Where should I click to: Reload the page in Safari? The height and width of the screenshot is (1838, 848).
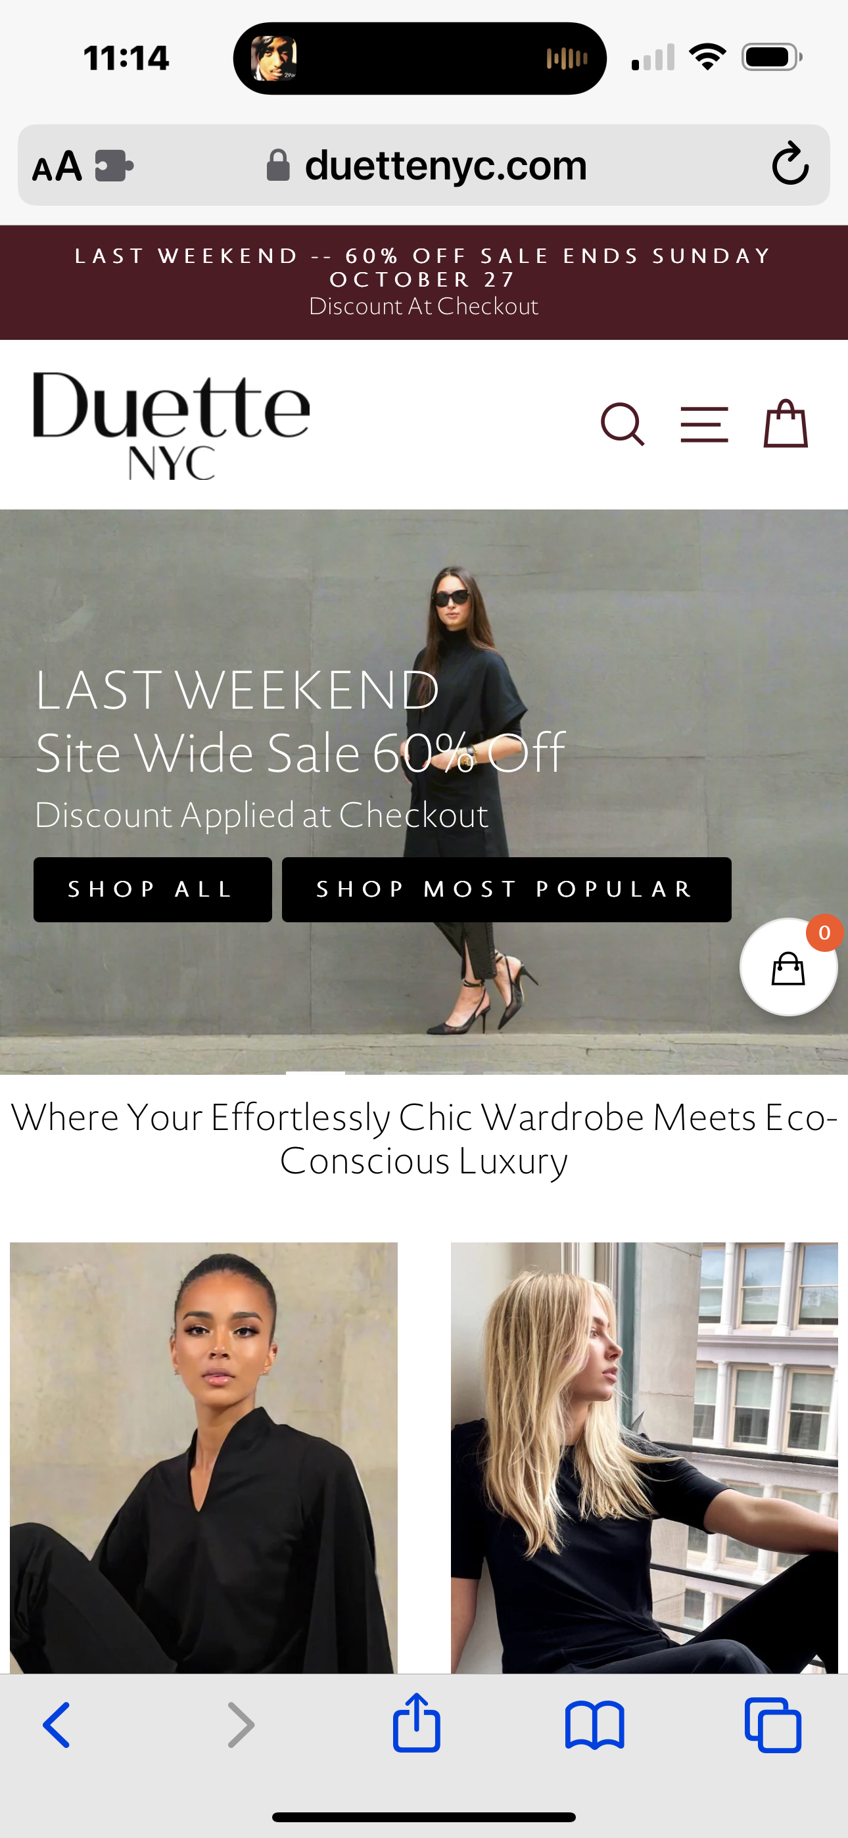(790, 164)
